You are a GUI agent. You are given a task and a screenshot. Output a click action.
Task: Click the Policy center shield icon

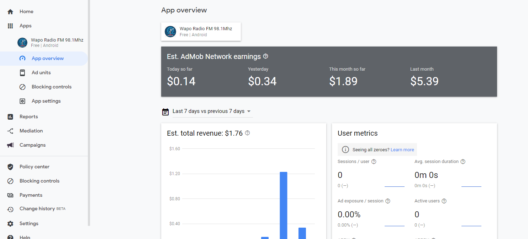[10, 167]
